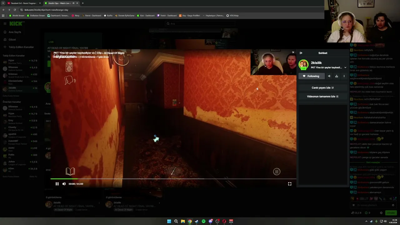The width and height of the screenshot is (400, 225).
Task: Open the EloBaskan Stream bookmark
Action: [x=36, y=16]
